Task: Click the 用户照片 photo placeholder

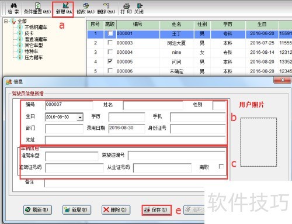Action: click(259, 142)
